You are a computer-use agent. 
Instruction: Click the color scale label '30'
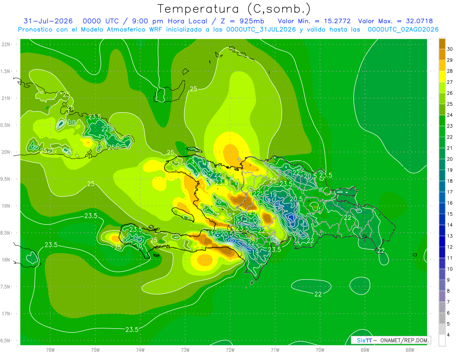tap(450, 49)
